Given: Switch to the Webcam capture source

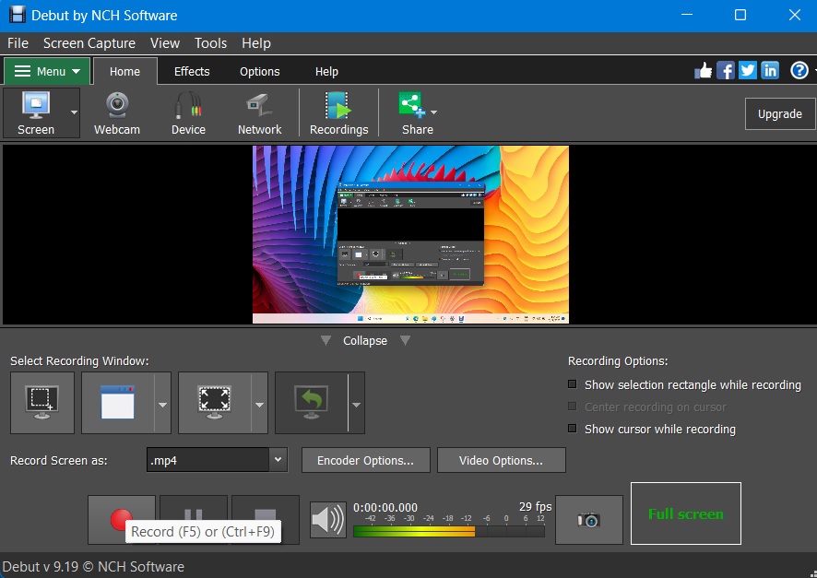Looking at the screenshot, I should pyautogui.click(x=116, y=111).
